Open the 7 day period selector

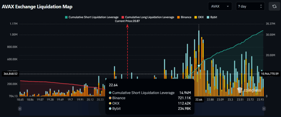[250, 7]
